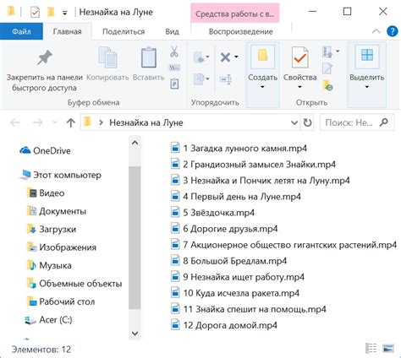Open the Свойства dropdown arrow
This screenshot has height=358, width=401.
tap(299, 87)
